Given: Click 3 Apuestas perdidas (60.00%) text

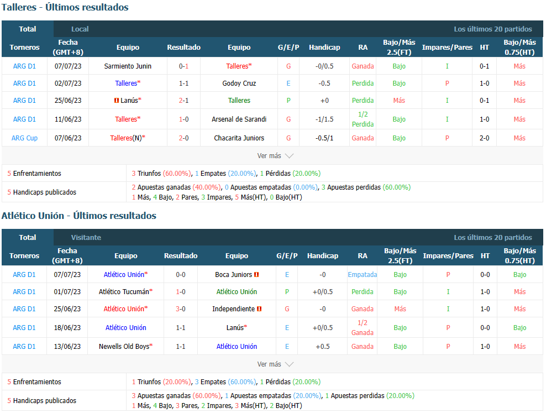Looking at the screenshot, I should click(x=366, y=187).
